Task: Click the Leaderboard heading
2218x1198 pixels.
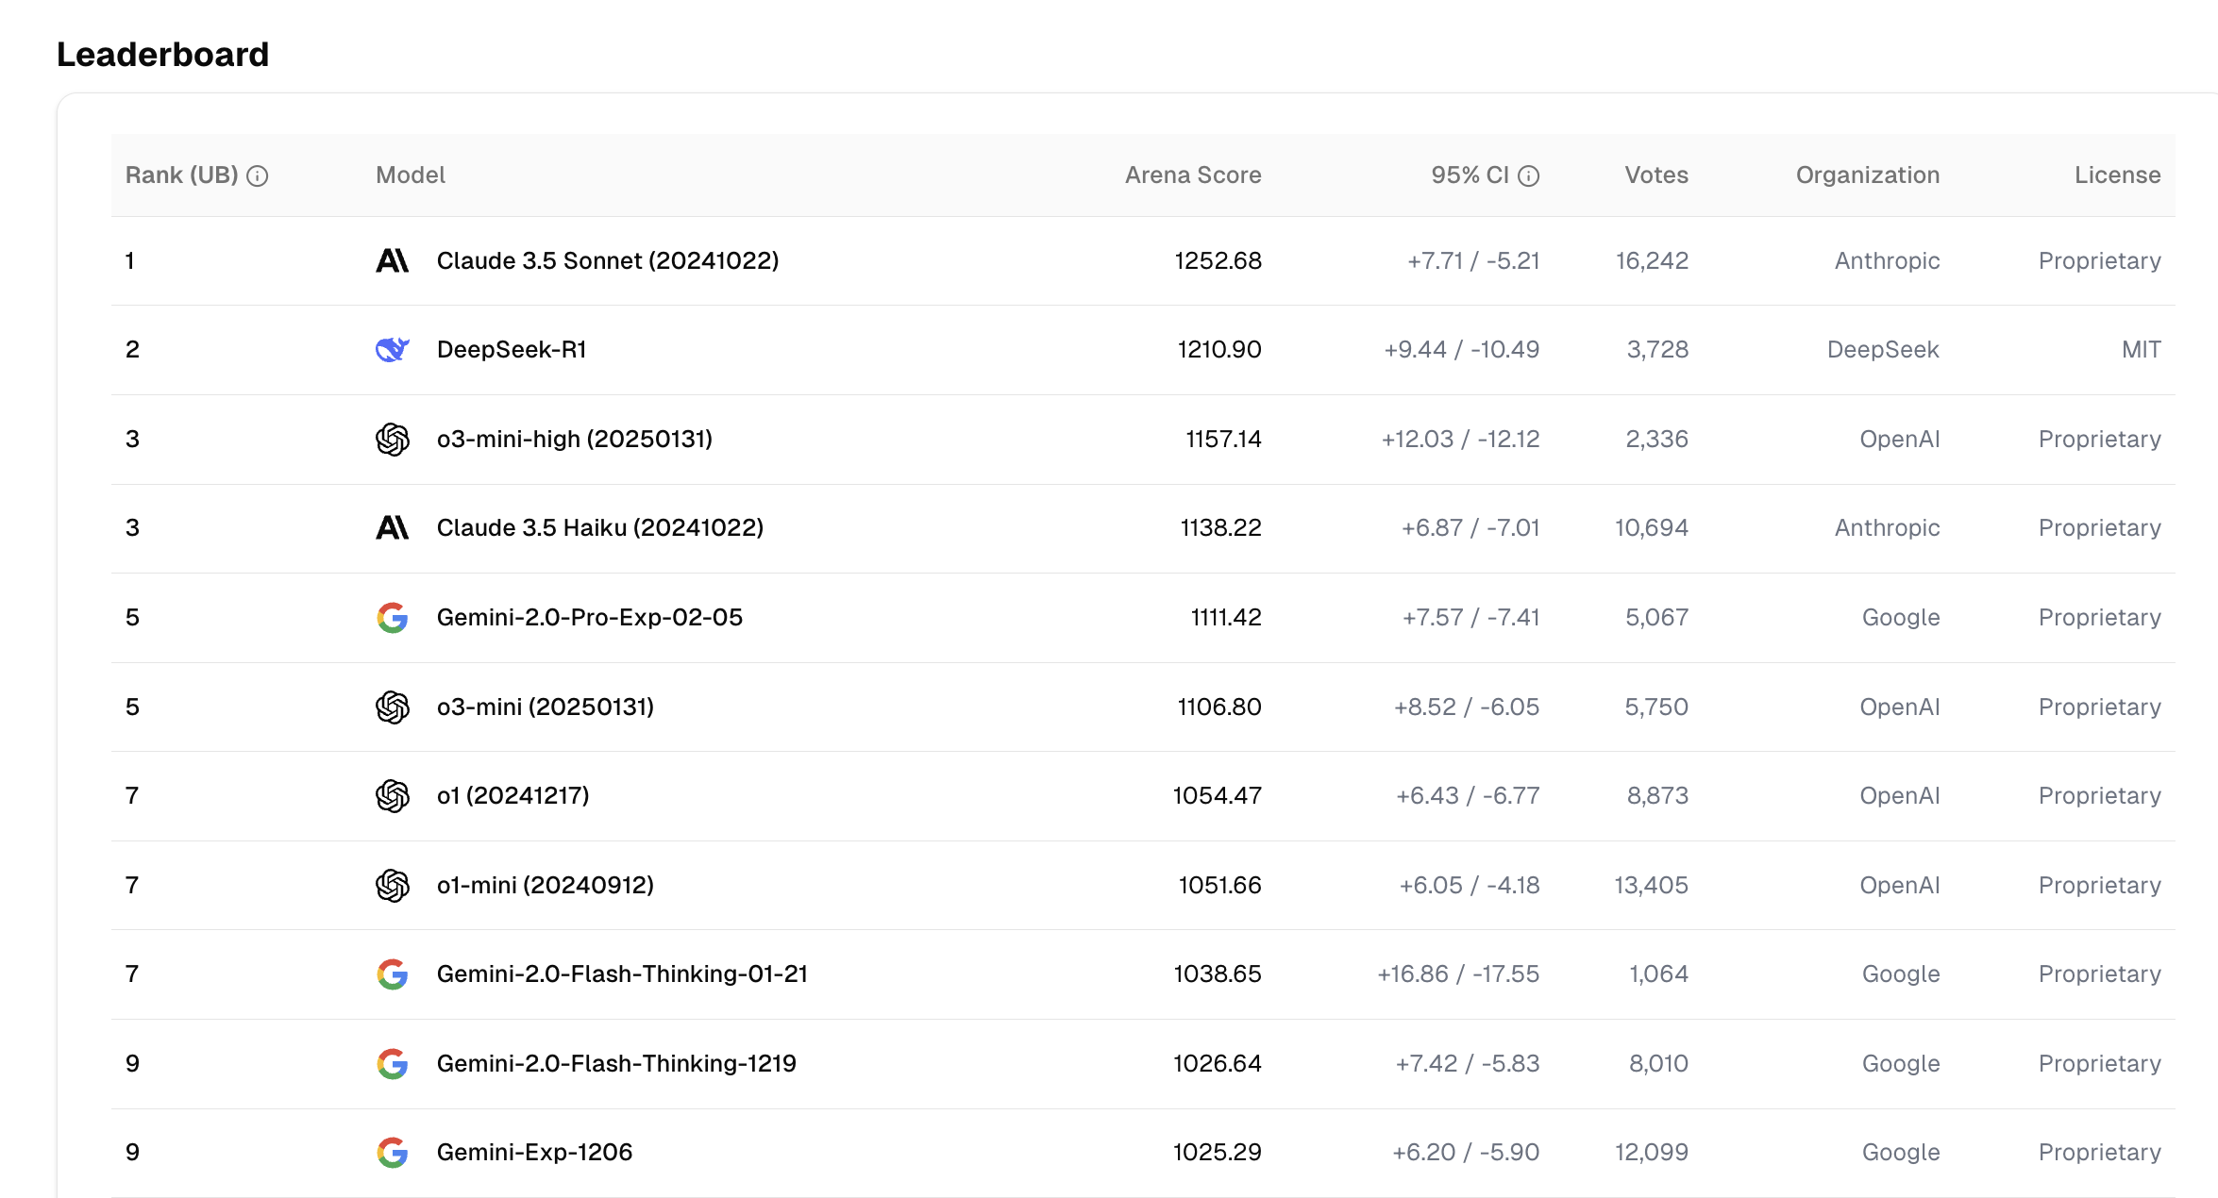Action: 163,55
